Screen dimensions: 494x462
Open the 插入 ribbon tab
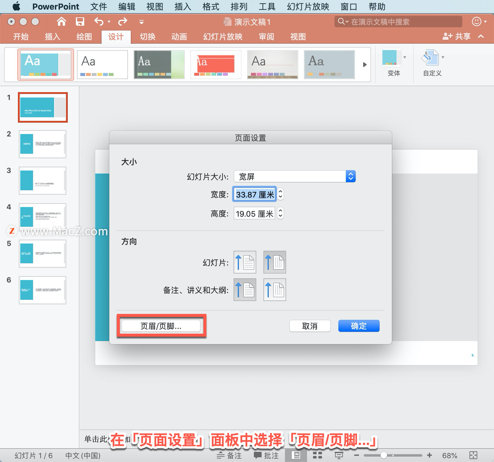point(53,37)
